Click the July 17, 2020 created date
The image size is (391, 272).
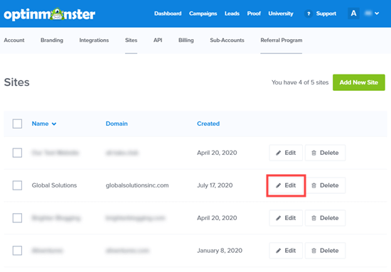[215, 185]
